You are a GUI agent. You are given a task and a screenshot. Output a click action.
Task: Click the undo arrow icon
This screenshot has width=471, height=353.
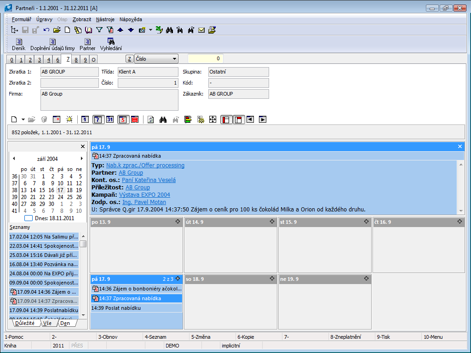[46, 30]
